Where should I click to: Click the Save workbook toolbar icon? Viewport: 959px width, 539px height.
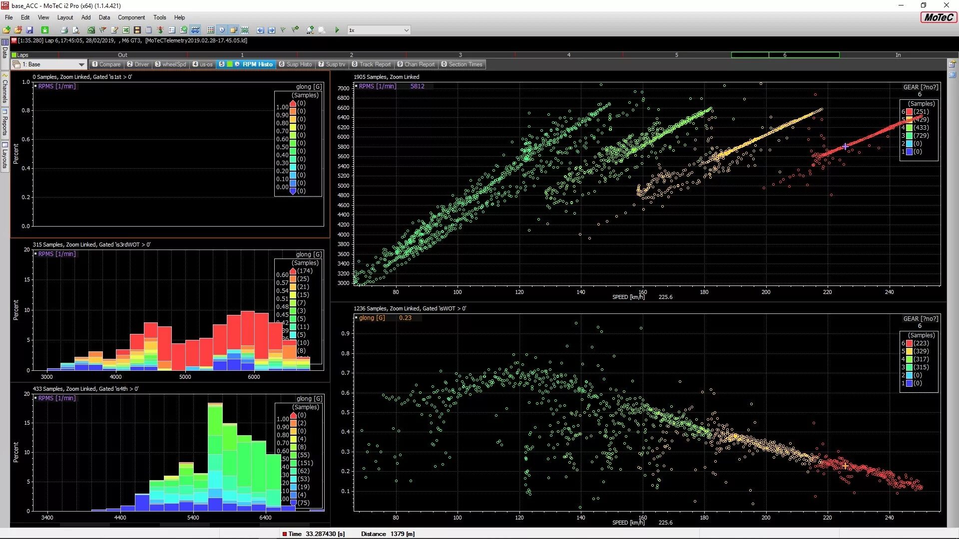coord(29,30)
